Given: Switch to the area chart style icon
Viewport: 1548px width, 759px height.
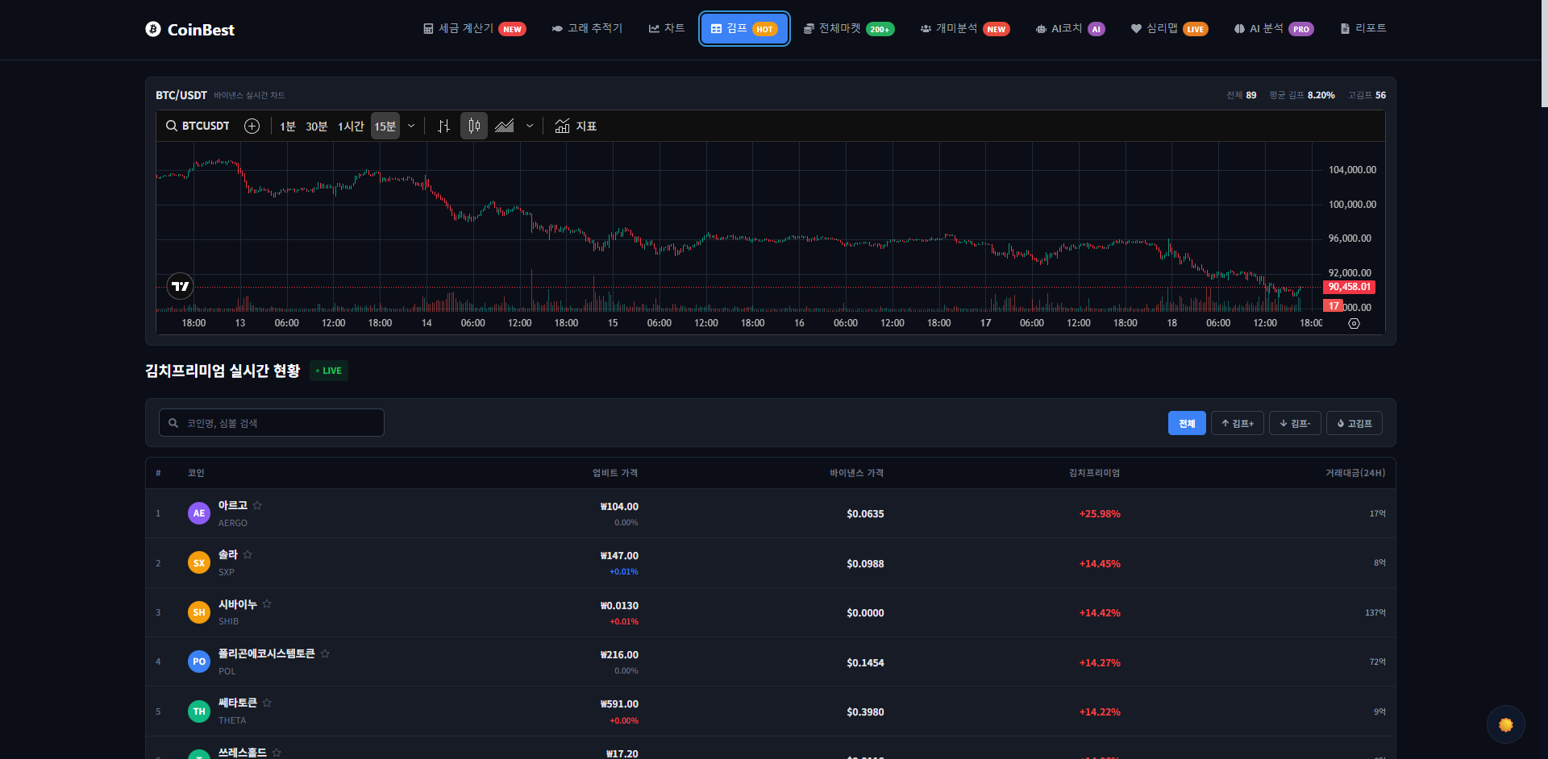Looking at the screenshot, I should coord(506,126).
